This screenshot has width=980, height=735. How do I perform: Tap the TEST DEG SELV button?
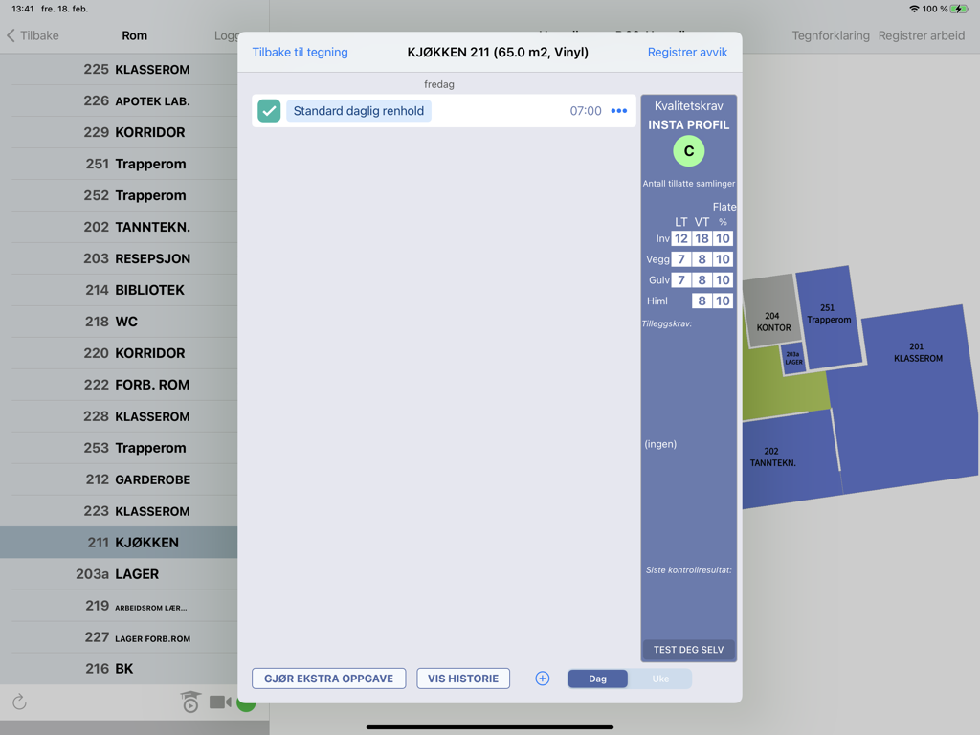click(688, 650)
